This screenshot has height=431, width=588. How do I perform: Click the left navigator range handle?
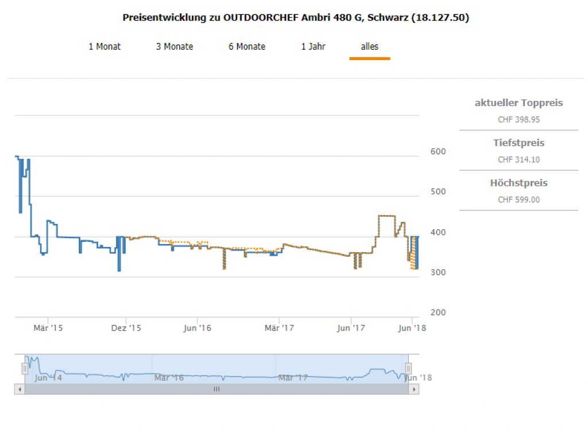pos(25,369)
